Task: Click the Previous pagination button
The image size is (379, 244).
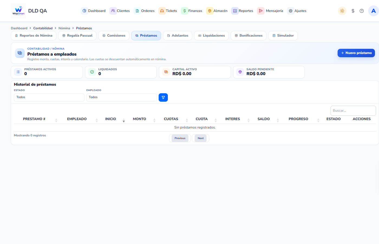Action: tap(180, 138)
